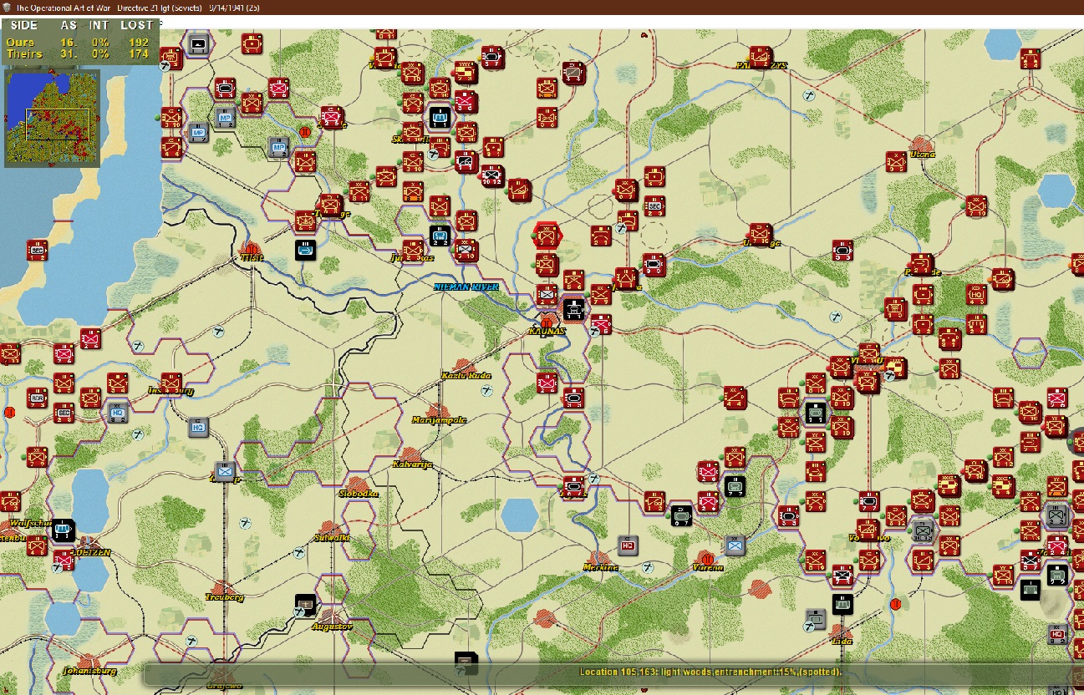
Task: Click the 'Theirs' row label
Action: [x=24, y=53]
